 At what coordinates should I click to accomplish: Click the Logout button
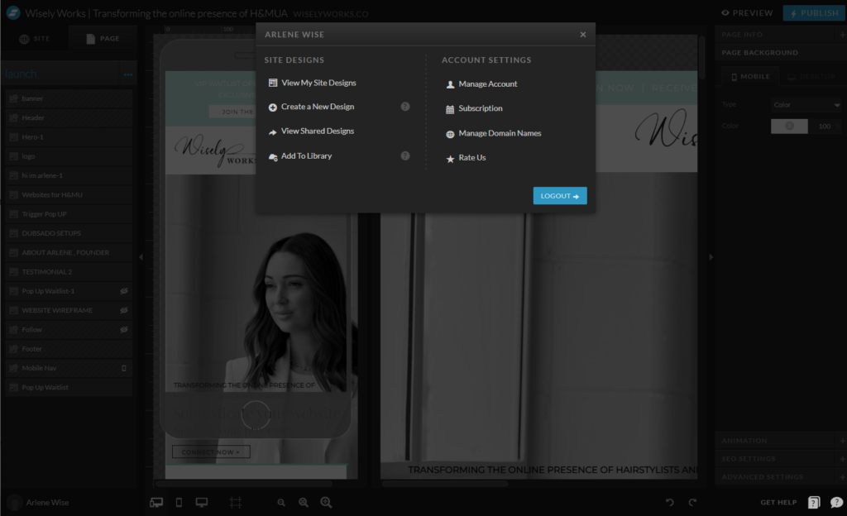560,196
